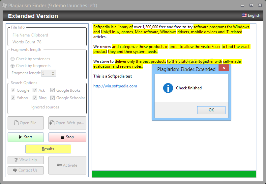Click highlighted 'Softpedia is a library of' fragment
Image resolution: width=266 pixels, height=184 pixels.
[113, 27]
